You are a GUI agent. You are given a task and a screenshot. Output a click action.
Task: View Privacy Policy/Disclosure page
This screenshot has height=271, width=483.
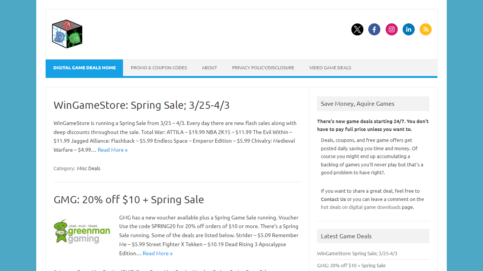pos(263,68)
